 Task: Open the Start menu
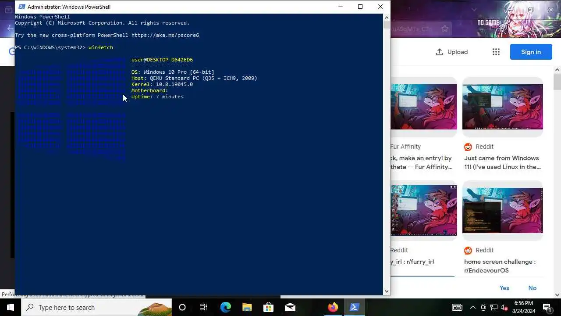pos(11,307)
